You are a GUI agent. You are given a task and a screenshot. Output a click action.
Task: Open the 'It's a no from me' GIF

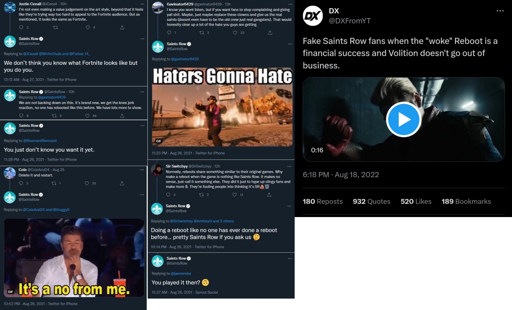[74, 258]
